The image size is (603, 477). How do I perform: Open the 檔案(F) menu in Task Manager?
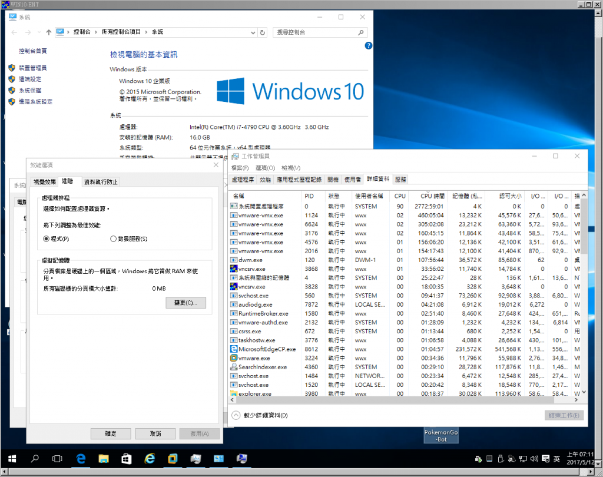coord(240,168)
